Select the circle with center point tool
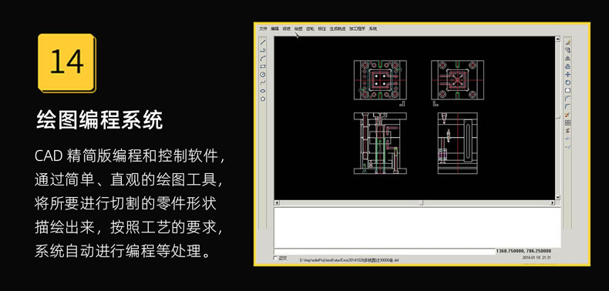 click(263, 75)
